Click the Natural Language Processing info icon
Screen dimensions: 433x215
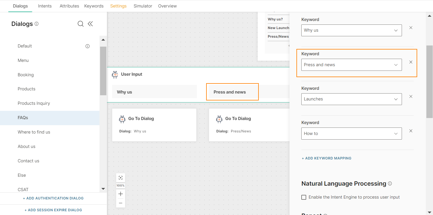(x=390, y=183)
